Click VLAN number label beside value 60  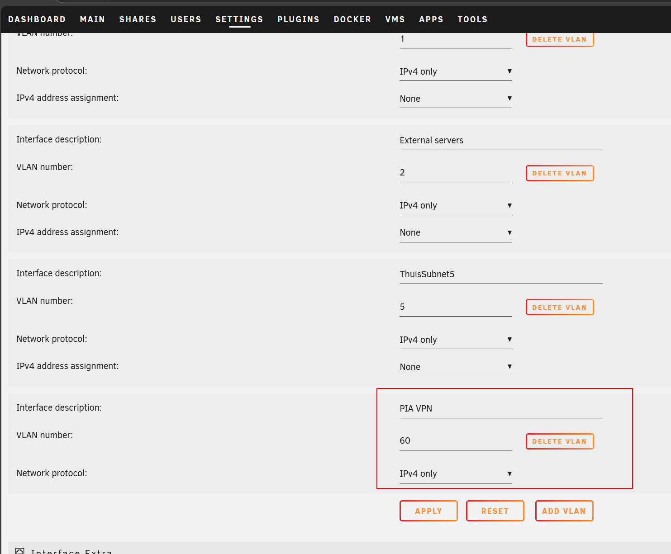coord(44,435)
